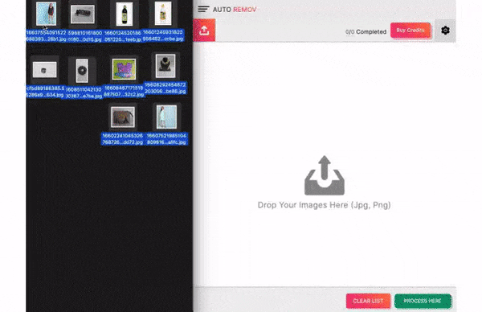This screenshot has height=312, width=482.
Task: Select the black object on grey thumbnail
Action: (x=83, y=14)
